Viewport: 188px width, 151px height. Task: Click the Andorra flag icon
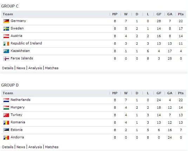(x=6, y=137)
